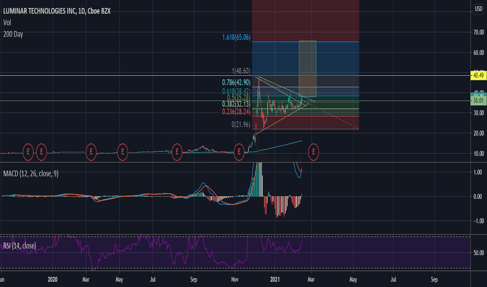The image size is (487, 287).
Task: Open the USD currency selector
Action: point(478,9)
